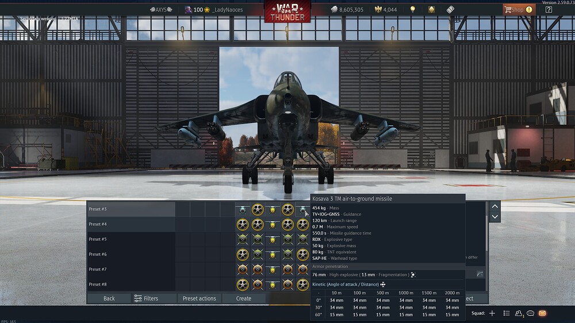575x323 pixels.
Task: Open the AXYS squadron tag
Action: coord(161,10)
